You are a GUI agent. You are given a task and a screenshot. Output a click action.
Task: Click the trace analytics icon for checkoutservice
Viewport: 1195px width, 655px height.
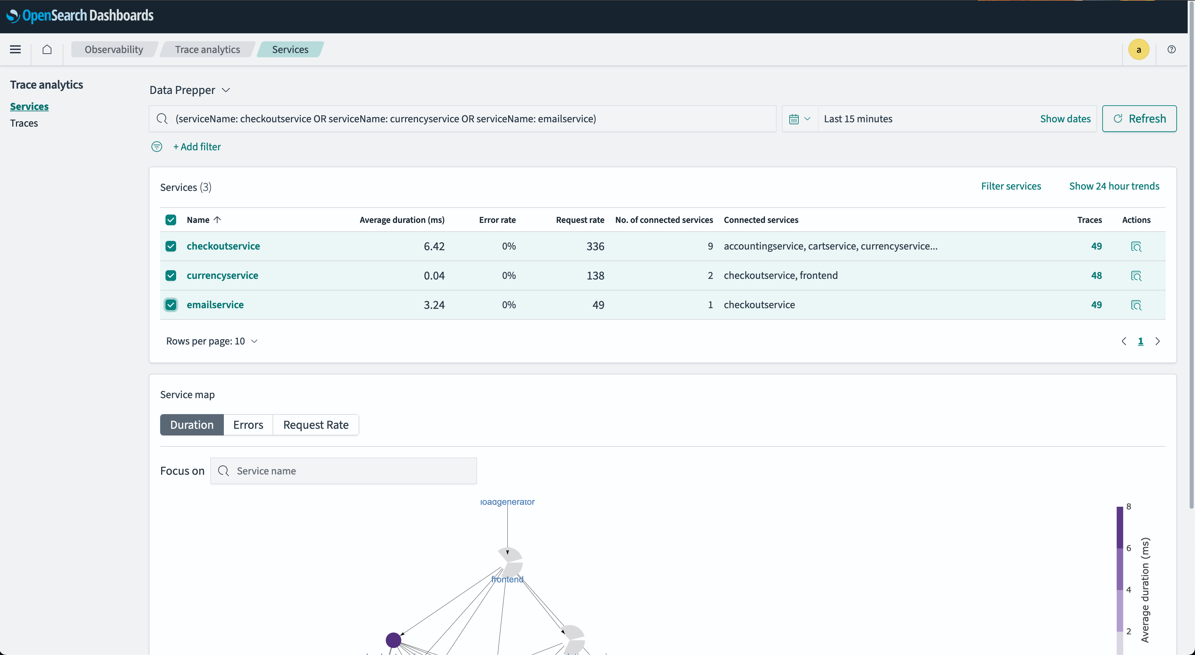coord(1136,246)
